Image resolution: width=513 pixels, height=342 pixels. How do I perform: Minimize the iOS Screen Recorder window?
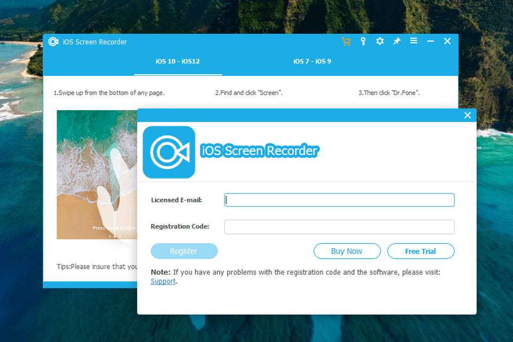click(x=431, y=42)
